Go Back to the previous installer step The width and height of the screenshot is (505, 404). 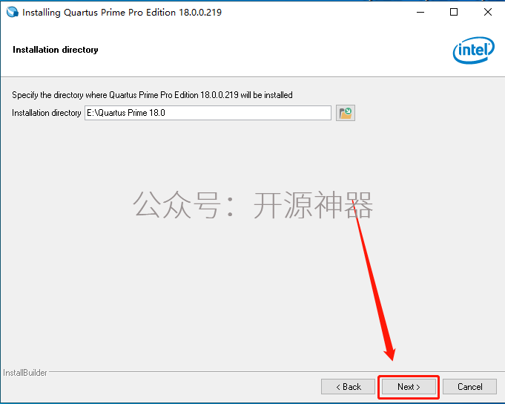348,387
